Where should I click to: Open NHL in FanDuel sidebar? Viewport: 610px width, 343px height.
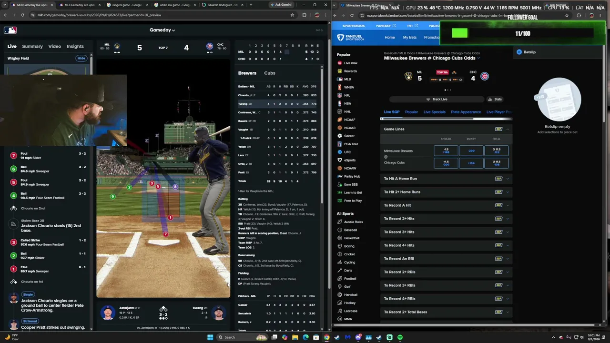(347, 111)
